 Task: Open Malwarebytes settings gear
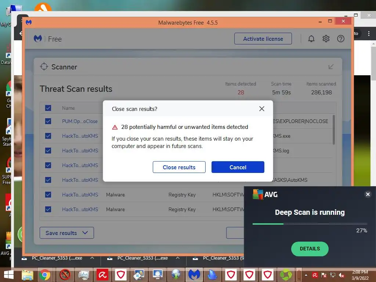(x=326, y=39)
